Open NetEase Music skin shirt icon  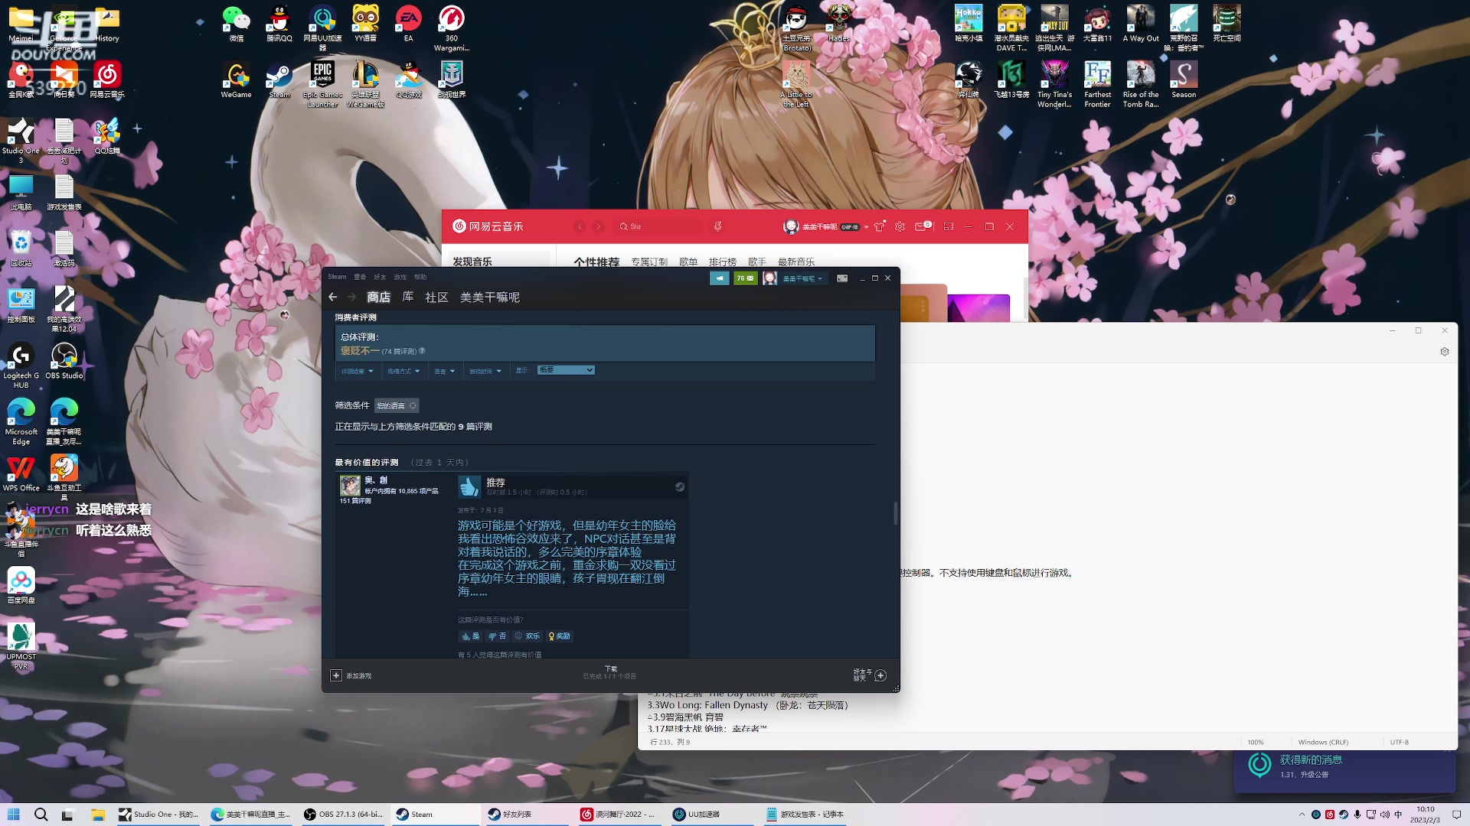tap(880, 226)
